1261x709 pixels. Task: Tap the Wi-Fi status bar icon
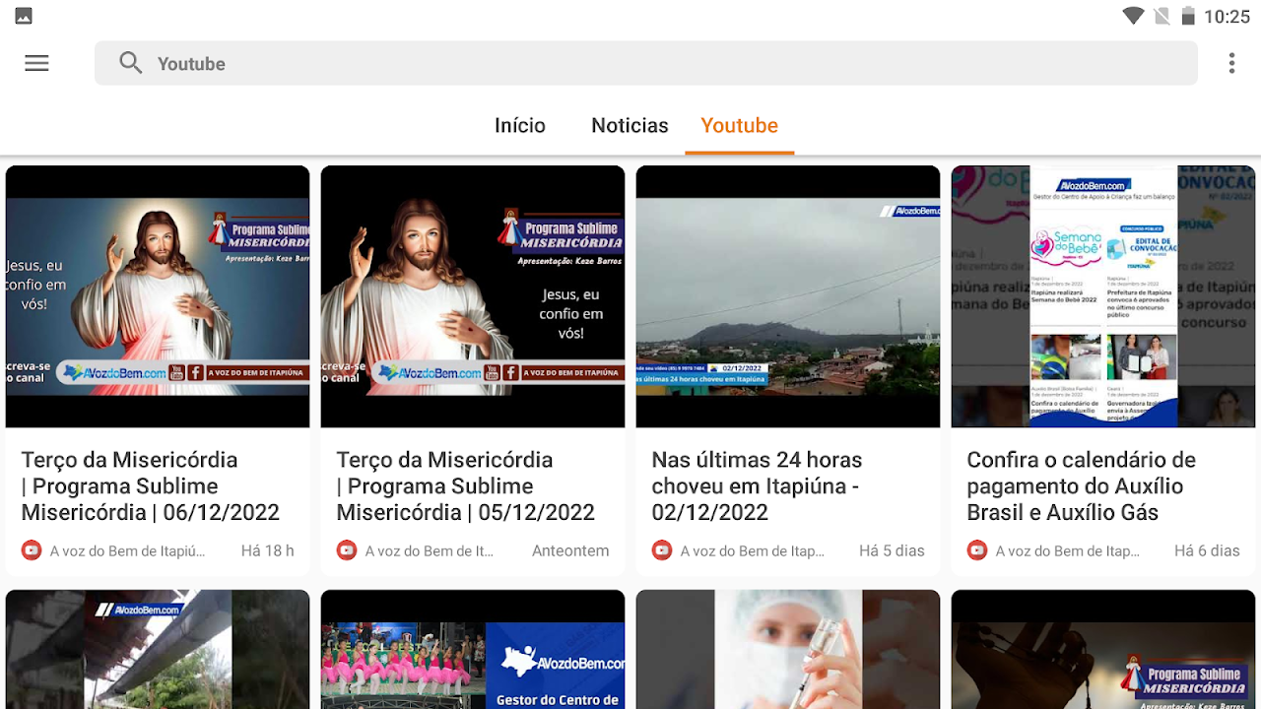(1133, 16)
